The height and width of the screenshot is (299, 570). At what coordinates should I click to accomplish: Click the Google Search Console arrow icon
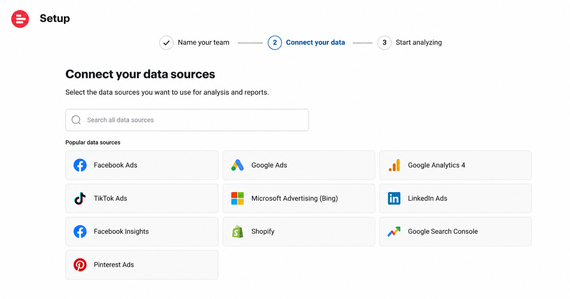pyautogui.click(x=394, y=232)
